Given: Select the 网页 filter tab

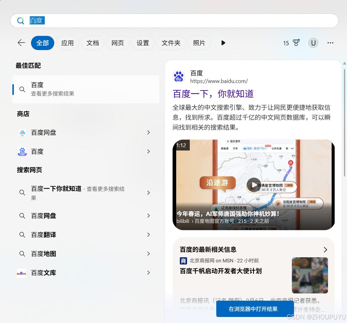Looking at the screenshot, I should click(x=117, y=43).
